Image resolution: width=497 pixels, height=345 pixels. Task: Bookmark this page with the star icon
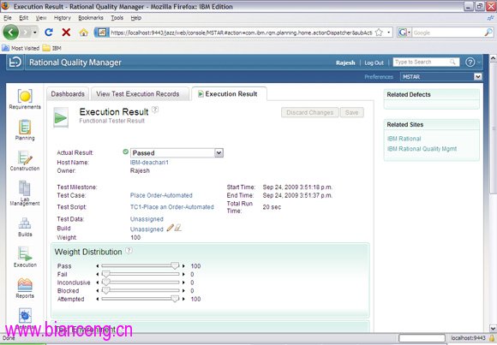379,33
